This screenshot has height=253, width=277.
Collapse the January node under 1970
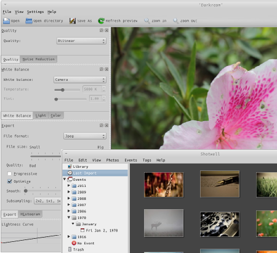coord(73,224)
